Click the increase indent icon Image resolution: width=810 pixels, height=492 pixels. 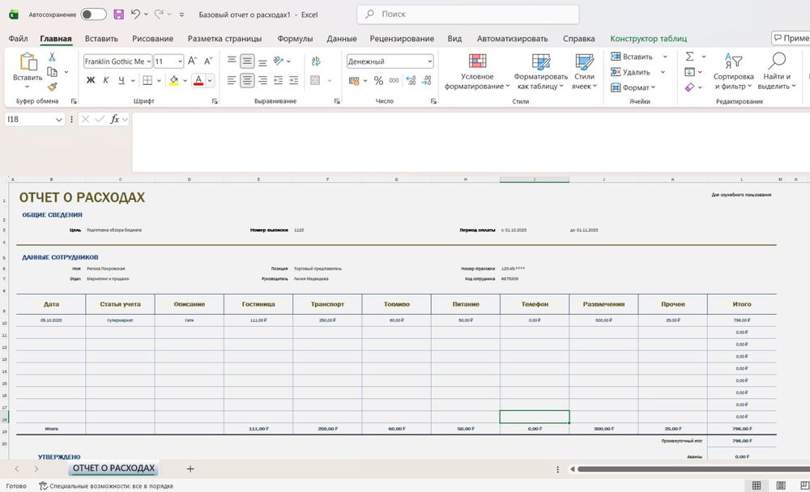click(x=294, y=80)
